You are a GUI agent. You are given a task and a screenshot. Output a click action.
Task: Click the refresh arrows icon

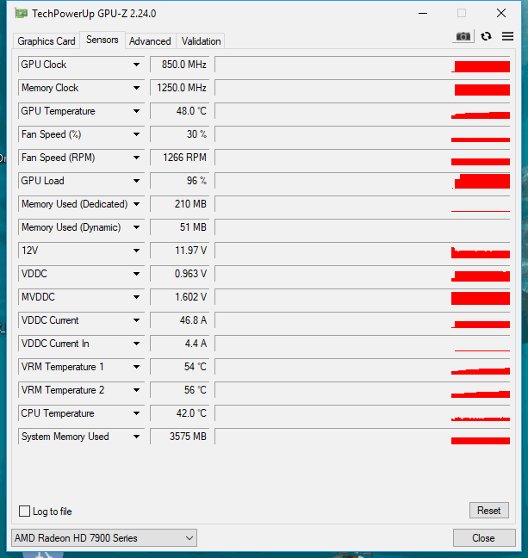(x=486, y=36)
